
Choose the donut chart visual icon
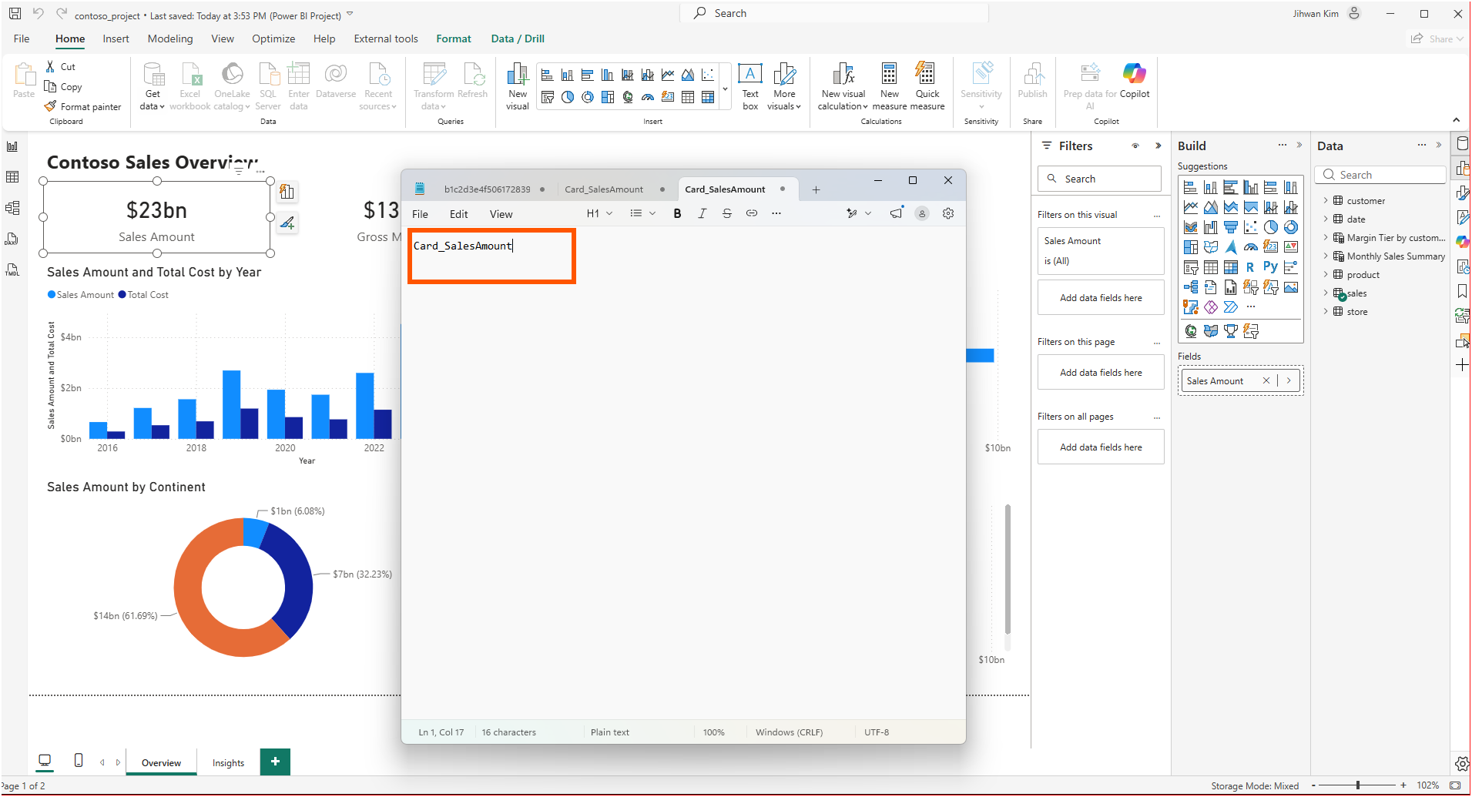1291,227
